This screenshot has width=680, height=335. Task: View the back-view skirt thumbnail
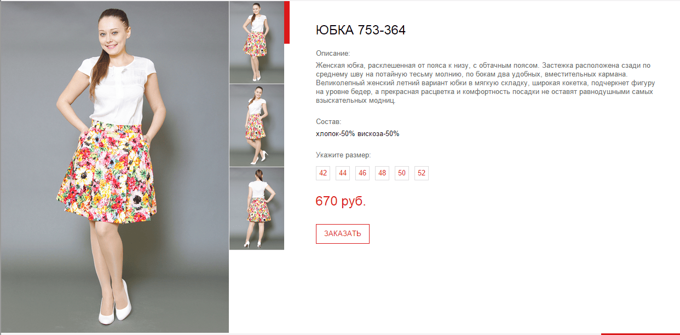[256, 209]
